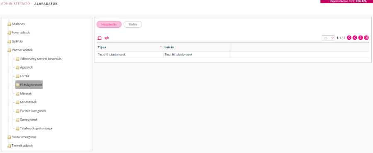The image size is (373, 153).
Task: Go to last page pagination icon
Action: [x=366, y=38]
